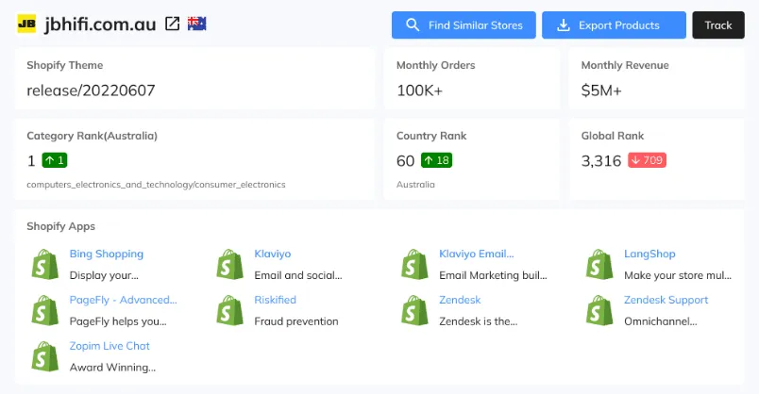Click the consumer_electronics category path text

point(156,185)
